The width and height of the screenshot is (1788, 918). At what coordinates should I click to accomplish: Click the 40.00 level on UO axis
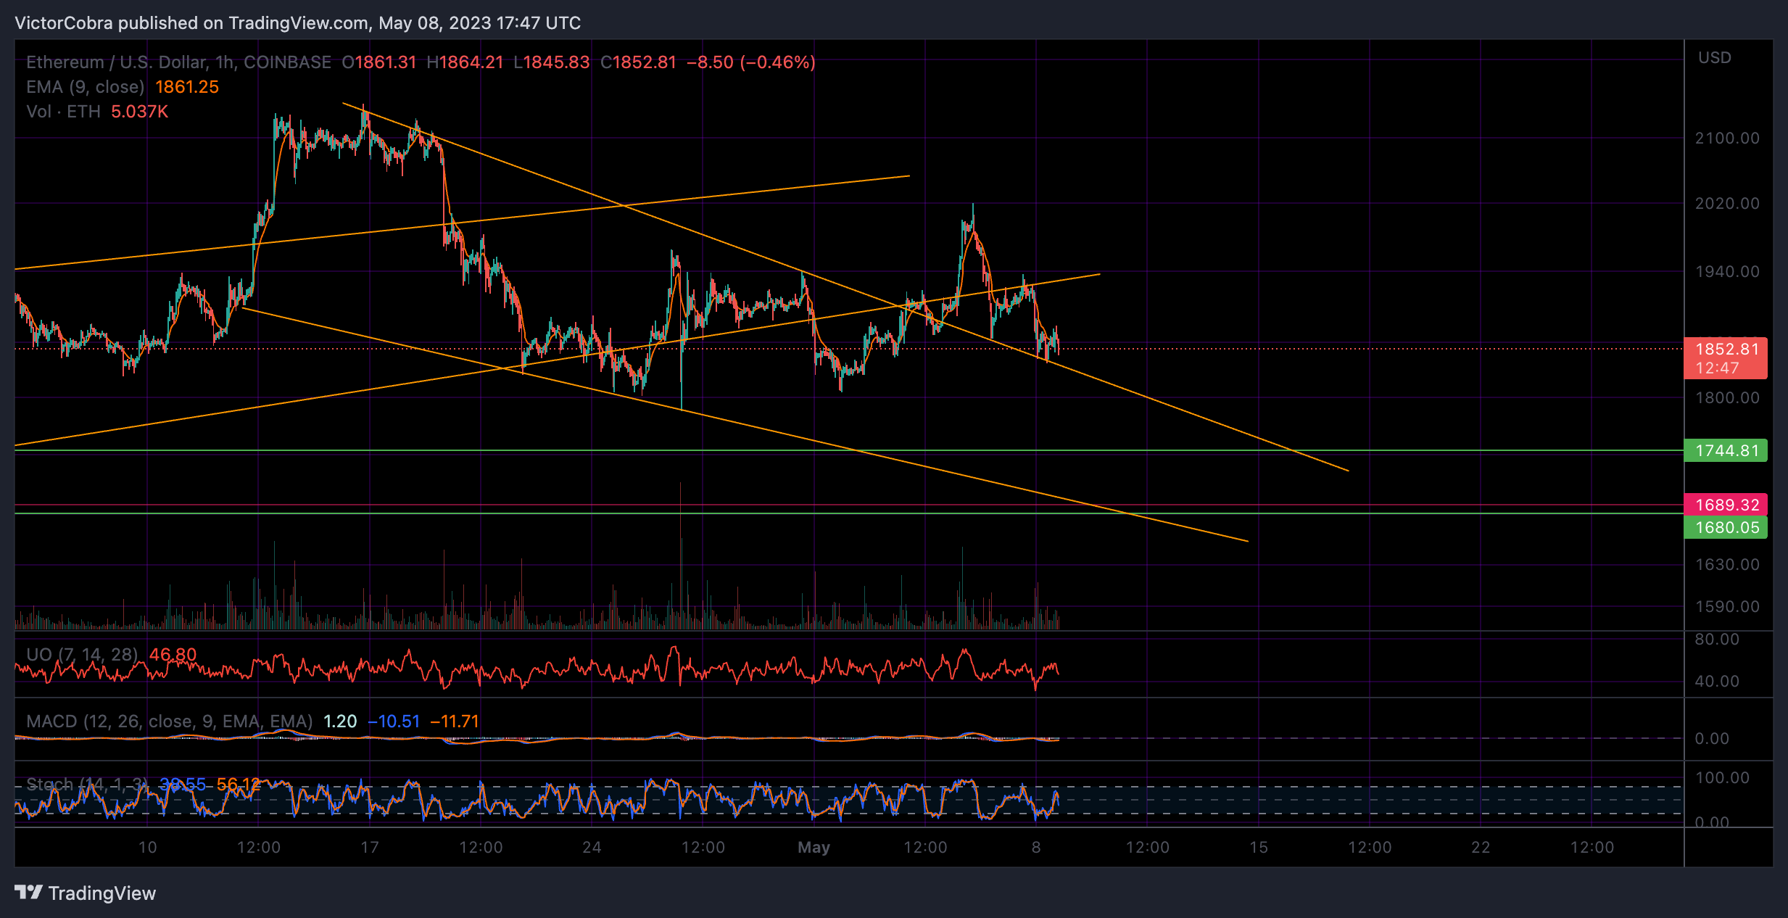[1717, 681]
